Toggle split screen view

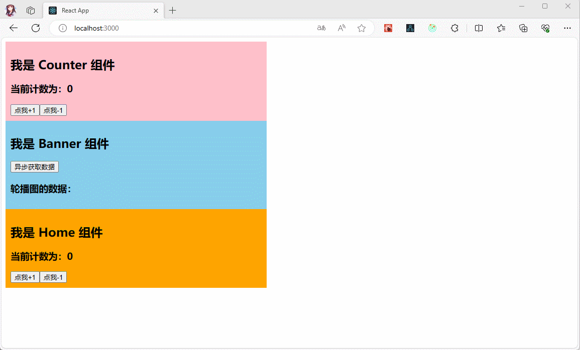pyautogui.click(x=479, y=28)
